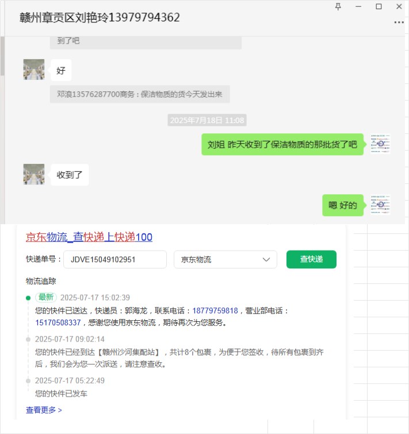Select the '好' chat bubble
This screenshot has width=409, height=434.
click(x=61, y=70)
